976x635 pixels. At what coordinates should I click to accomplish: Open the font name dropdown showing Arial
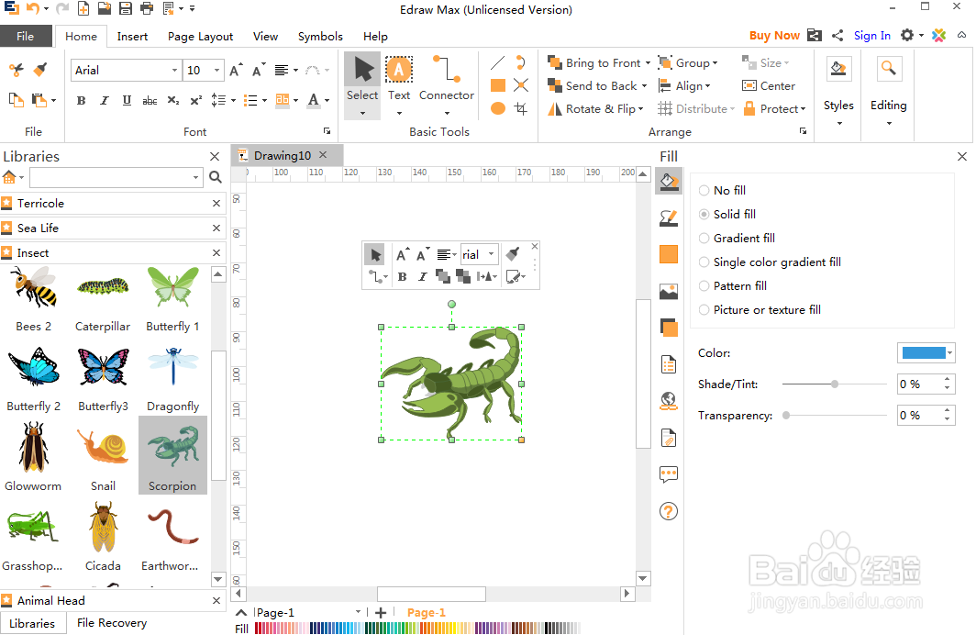click(x=174, y=71)
